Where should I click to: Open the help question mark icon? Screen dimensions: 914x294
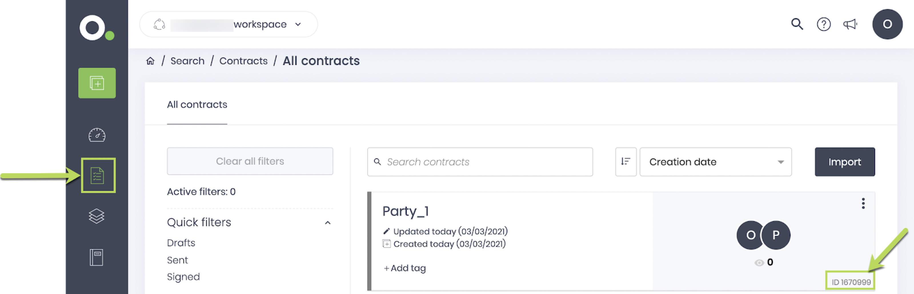tap(823, 24)
